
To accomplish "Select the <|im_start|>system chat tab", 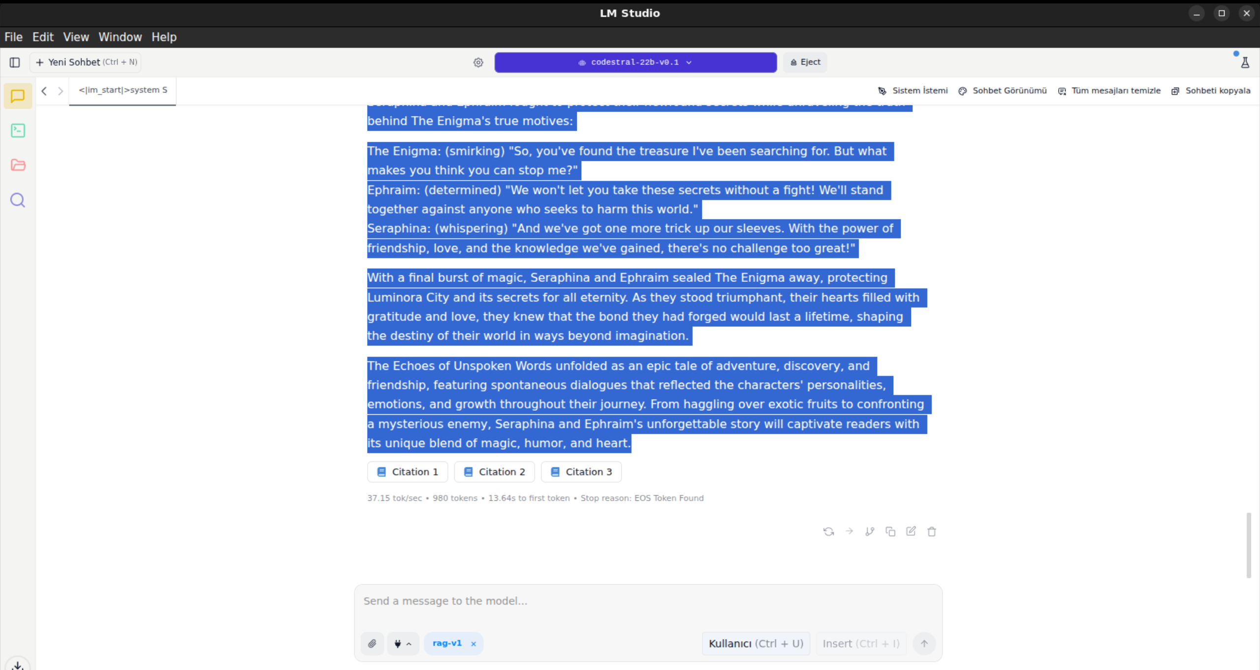I will [x=123, y=90].
